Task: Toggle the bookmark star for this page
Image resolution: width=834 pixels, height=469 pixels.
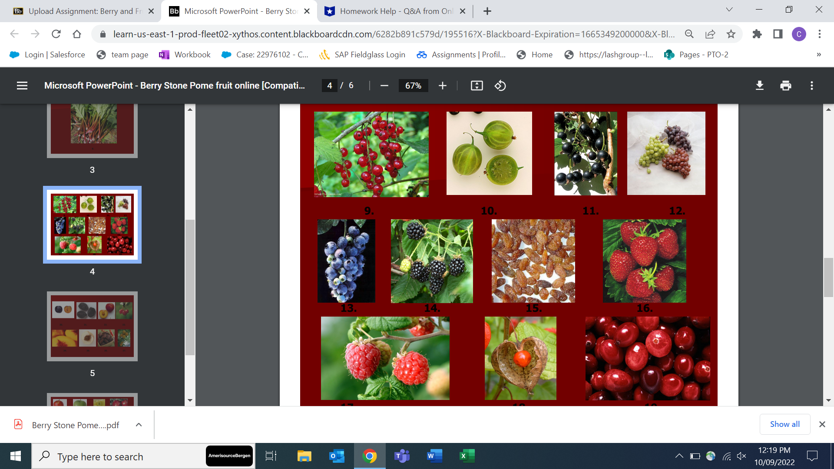Action: [x=731, y=34]
